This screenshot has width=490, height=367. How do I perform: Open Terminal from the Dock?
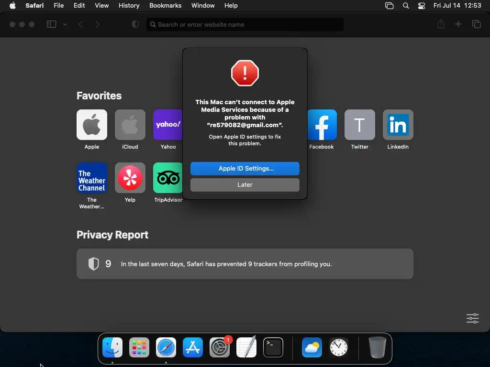273,347
